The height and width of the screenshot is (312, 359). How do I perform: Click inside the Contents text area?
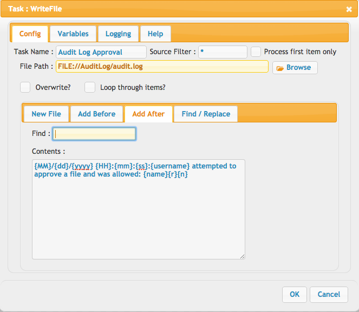coord(139,210)
